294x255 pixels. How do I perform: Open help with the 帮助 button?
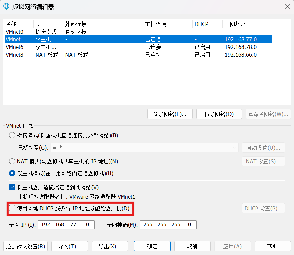[x=273, y=246]
